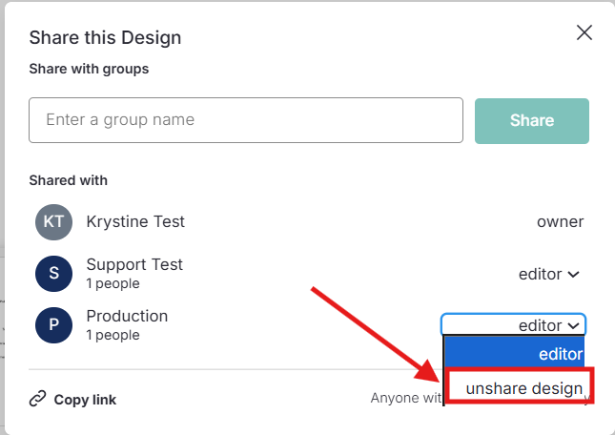Click '1 people' under Support Test
The width and height of the screenshot is (615, 435).
pyautogui.click(x=113, y=284)
